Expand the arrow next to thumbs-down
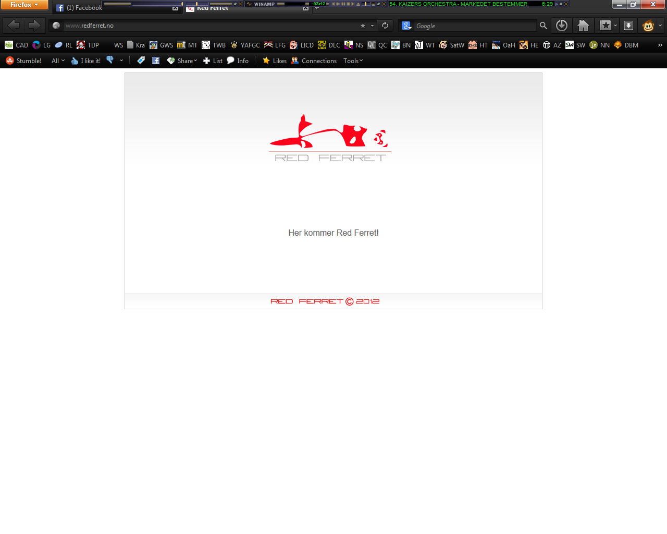The width and height of the screenshot is (667, 534). click(121, 61)
